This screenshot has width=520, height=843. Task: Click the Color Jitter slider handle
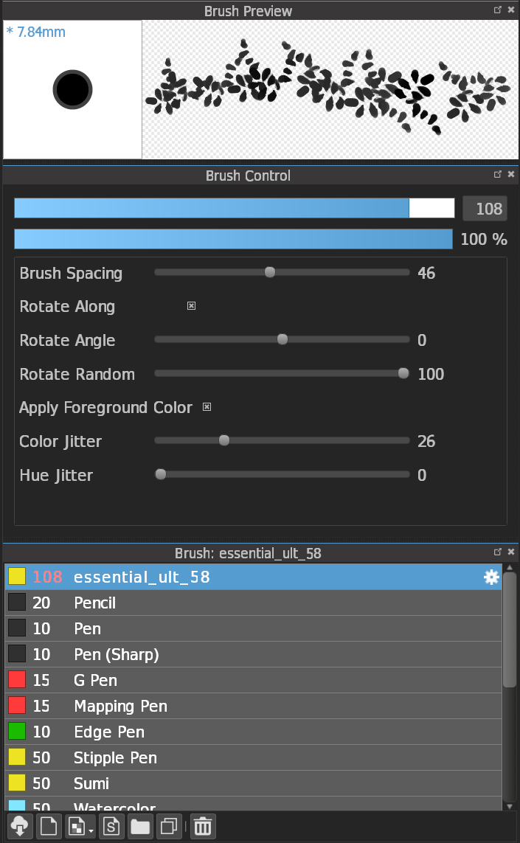tap(224, 441)
